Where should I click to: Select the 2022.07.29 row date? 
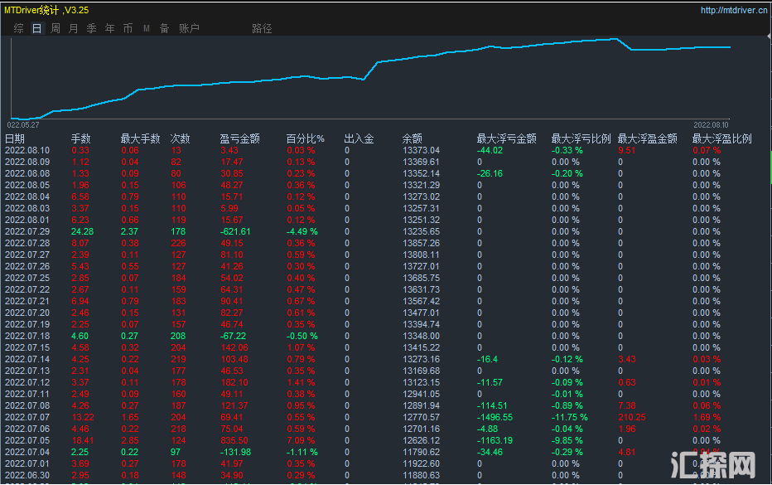point(28,232)
